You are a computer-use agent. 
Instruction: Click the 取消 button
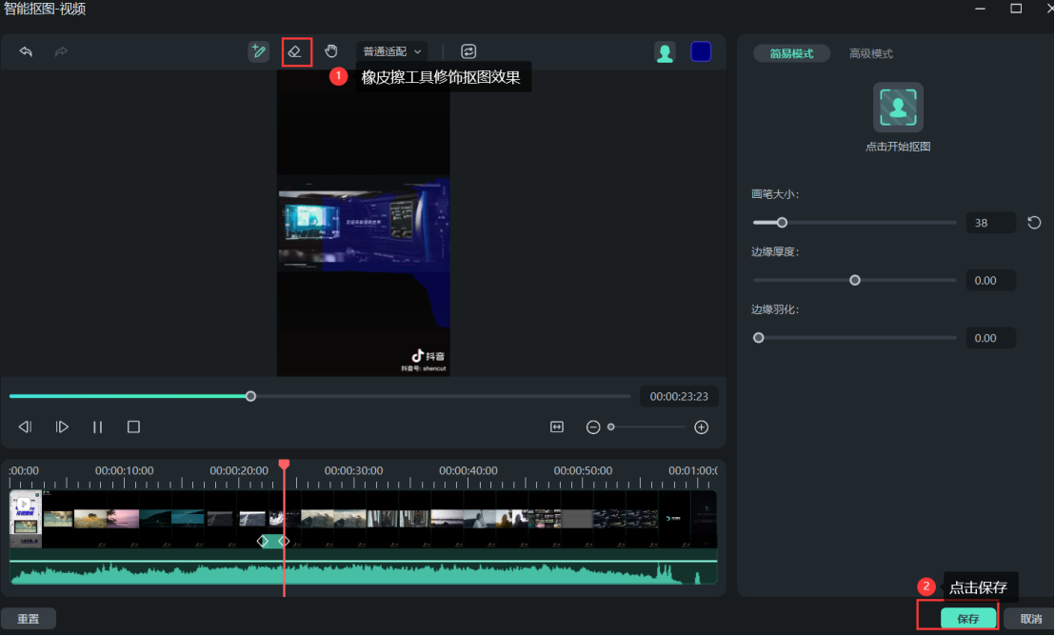pos(1030,619)
